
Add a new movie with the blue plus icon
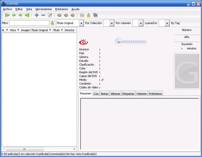[37, 15]
